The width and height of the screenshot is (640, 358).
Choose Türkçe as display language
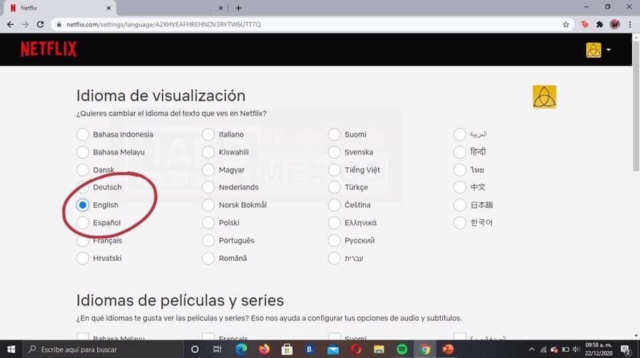pos(334,188)
